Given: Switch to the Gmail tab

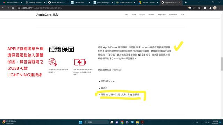Looking at the screenshot, I should 12,2.
